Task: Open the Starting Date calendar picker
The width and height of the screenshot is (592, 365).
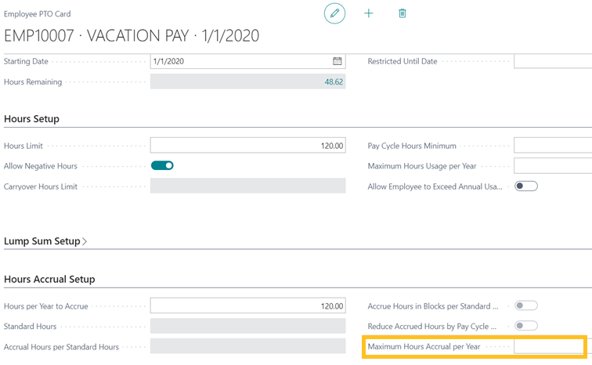Action: [338, 61]
